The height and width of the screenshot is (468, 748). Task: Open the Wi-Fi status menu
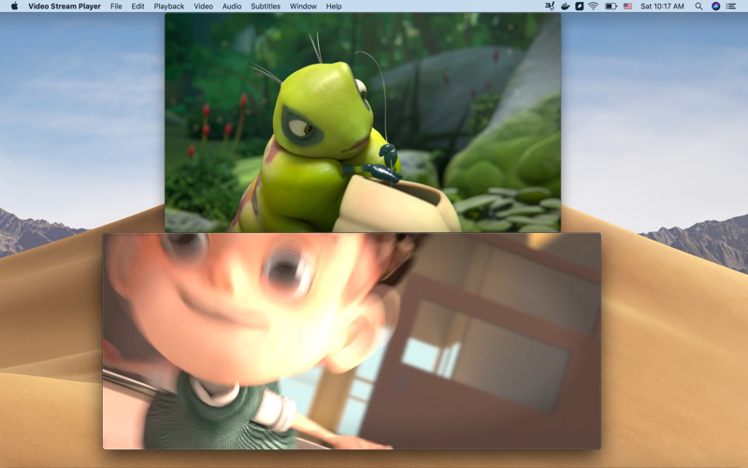593,7
